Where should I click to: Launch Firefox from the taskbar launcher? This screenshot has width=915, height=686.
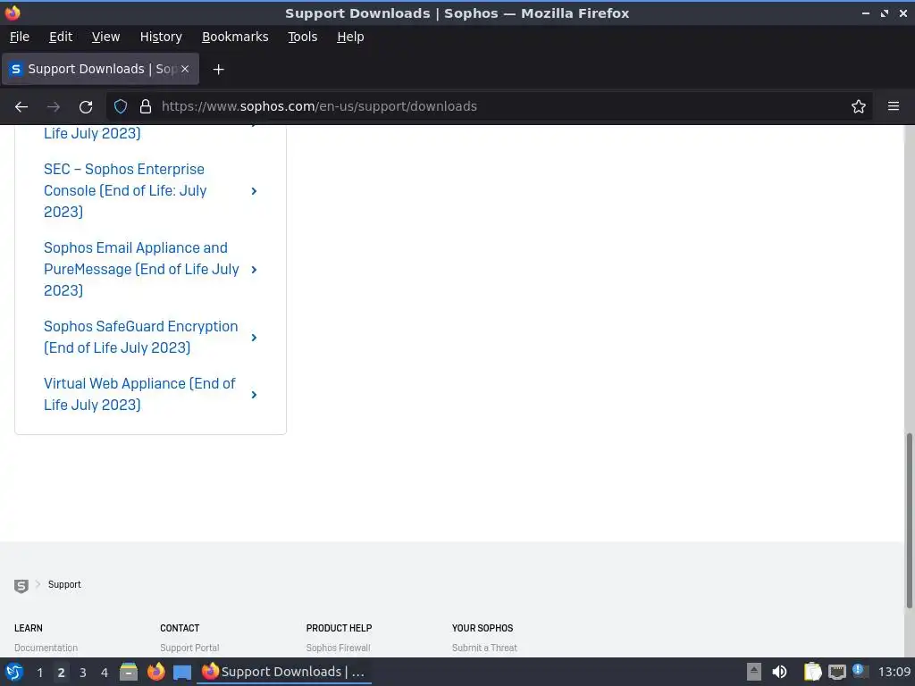pos(155,672)
